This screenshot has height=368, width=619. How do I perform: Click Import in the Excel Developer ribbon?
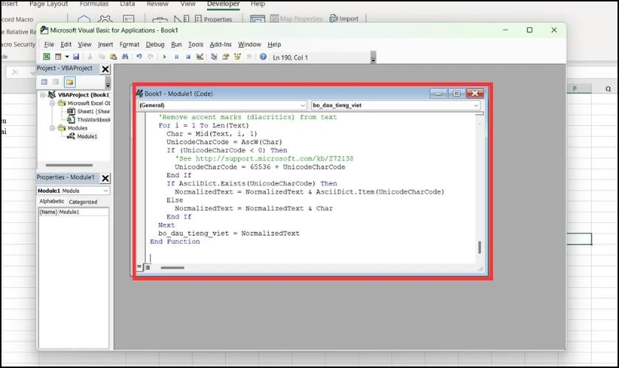coord(344,18)
